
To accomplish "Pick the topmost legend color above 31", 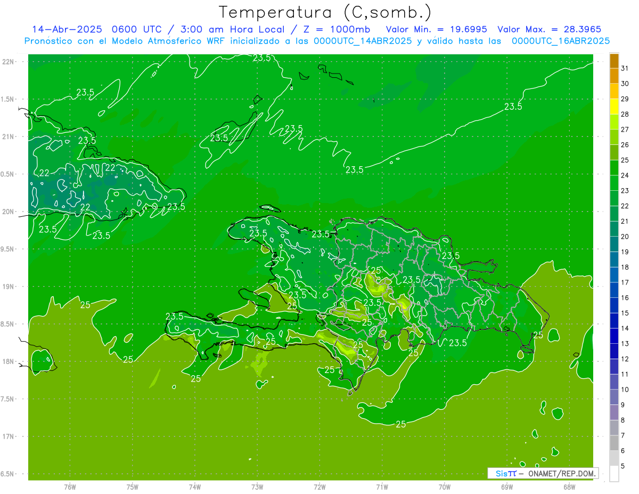I will 614,61.
